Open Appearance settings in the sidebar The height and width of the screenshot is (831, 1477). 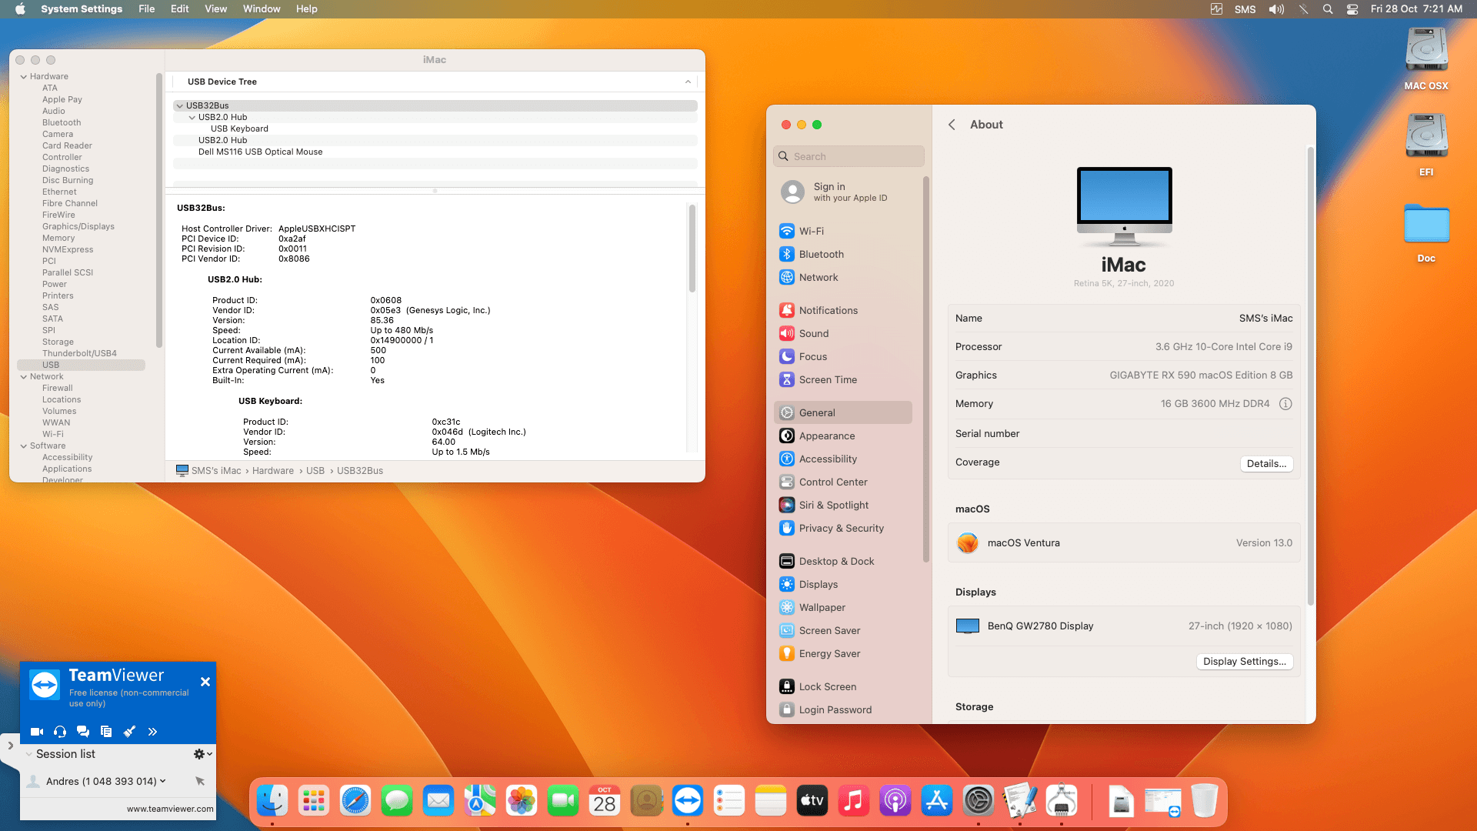pos(827,436)
